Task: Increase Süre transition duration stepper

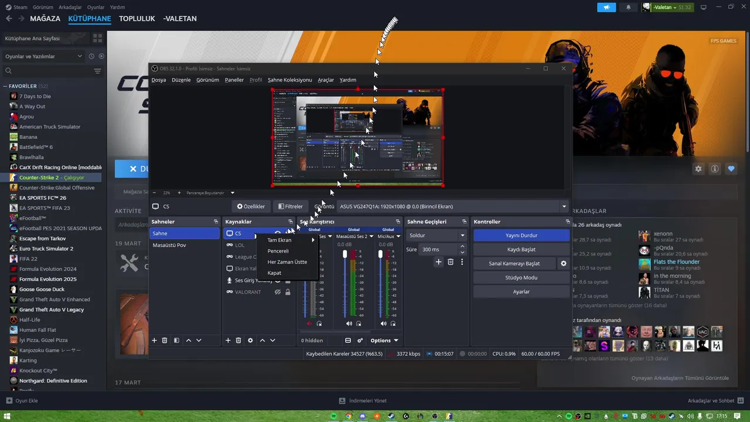Action: pos(462,247)
